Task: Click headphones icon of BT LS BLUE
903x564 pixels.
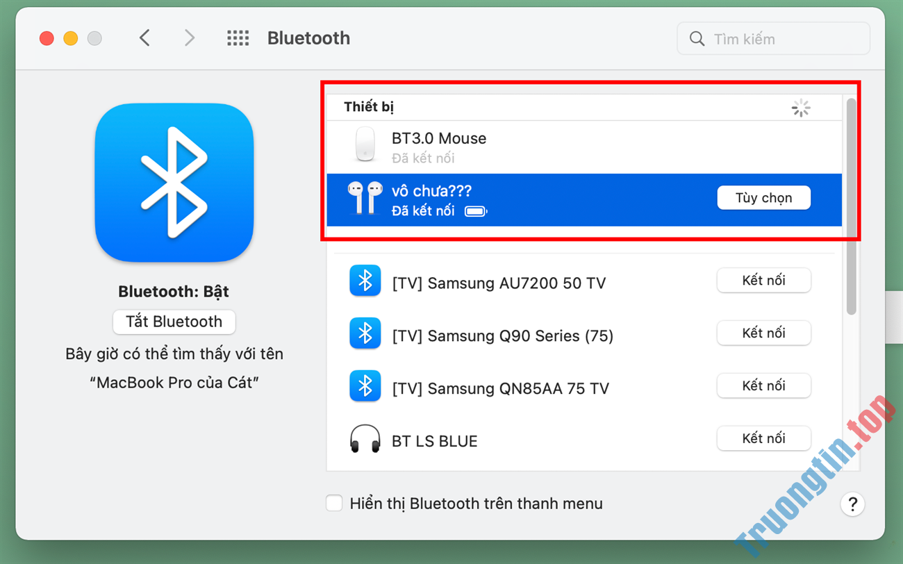Action: (x=365, y=439)
